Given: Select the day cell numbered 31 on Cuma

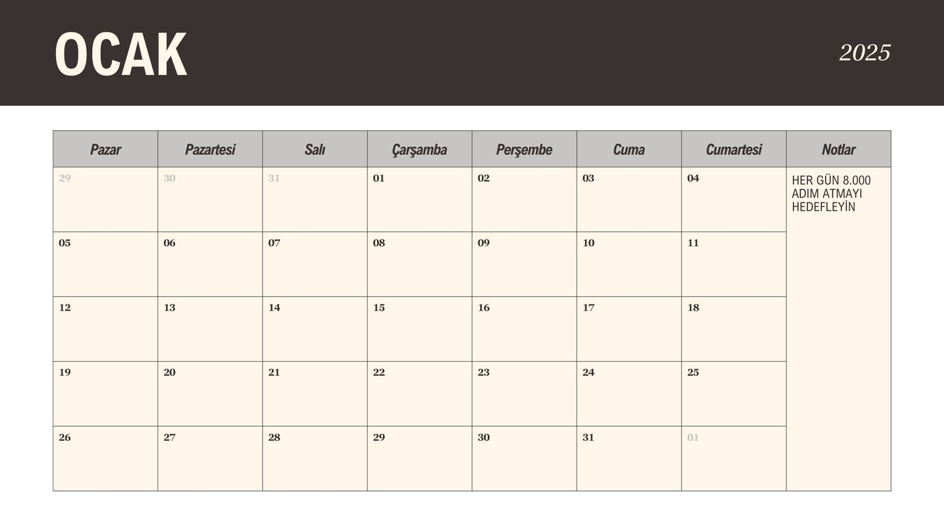Looking at the screenshot, I should pyautogui.click(x=629, y=458).
